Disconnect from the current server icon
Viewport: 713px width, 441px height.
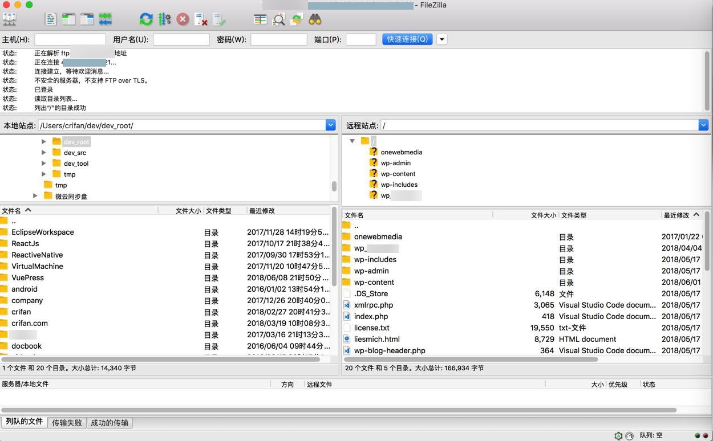point(201,19)
